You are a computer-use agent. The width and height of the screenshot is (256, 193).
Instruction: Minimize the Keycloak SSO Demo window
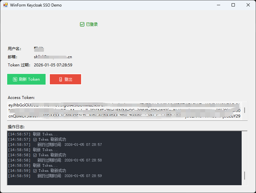pos(218,5)
